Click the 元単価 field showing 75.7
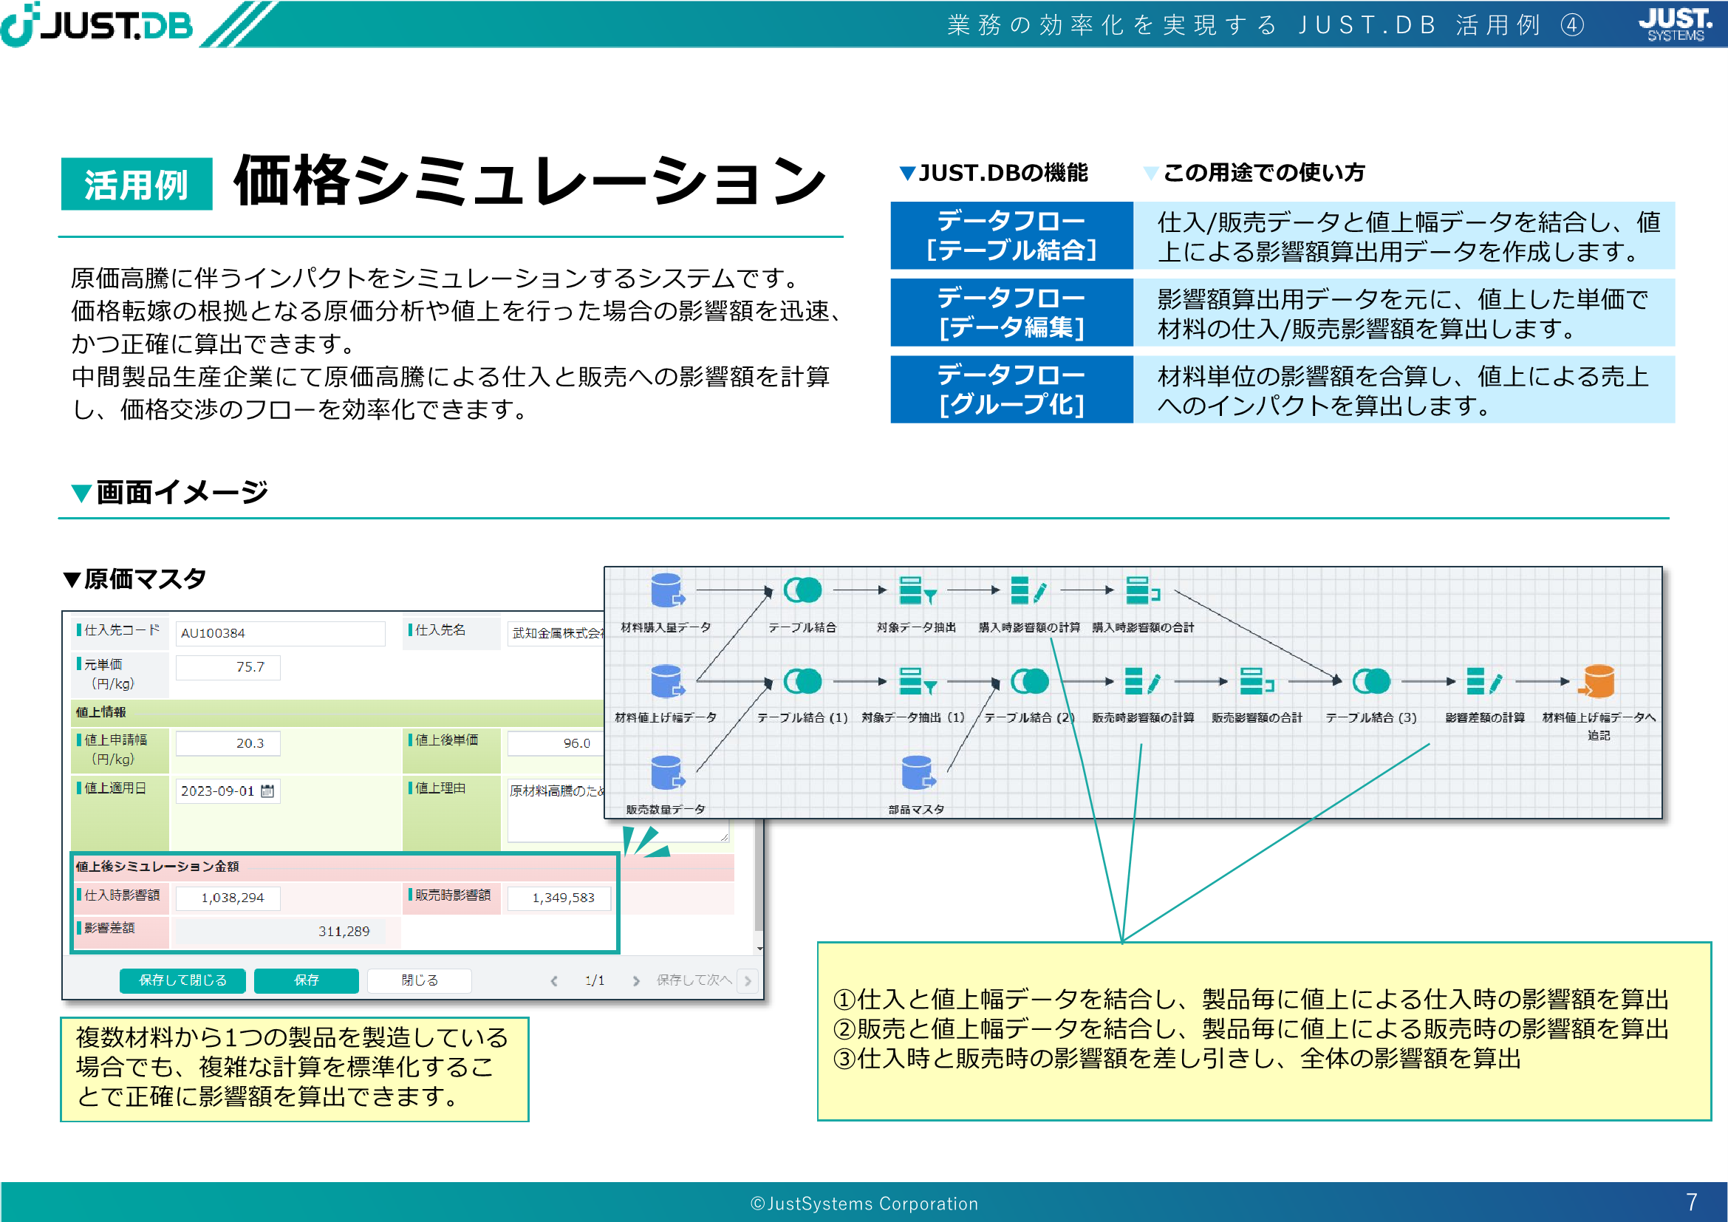 tap(228, 667)
